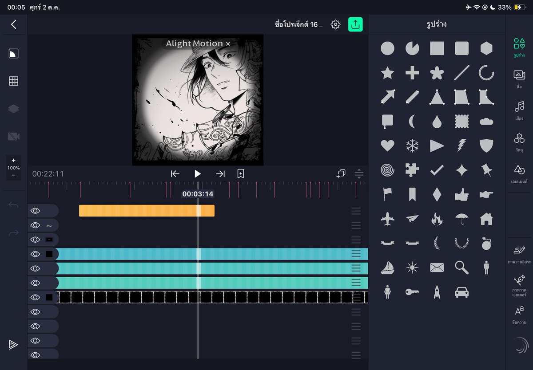Select ภาพวาดอิสระ freehand drawing tool
The height and width of the screenshot is (370, 533).
click(x=519, y=255)
